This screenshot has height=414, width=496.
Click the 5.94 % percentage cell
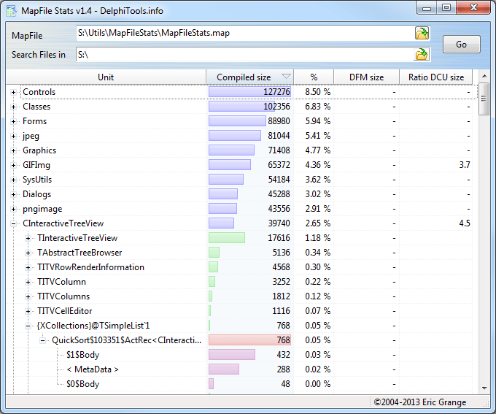317,121
